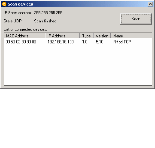Click version 5.10 in device row

coord(100,42)
